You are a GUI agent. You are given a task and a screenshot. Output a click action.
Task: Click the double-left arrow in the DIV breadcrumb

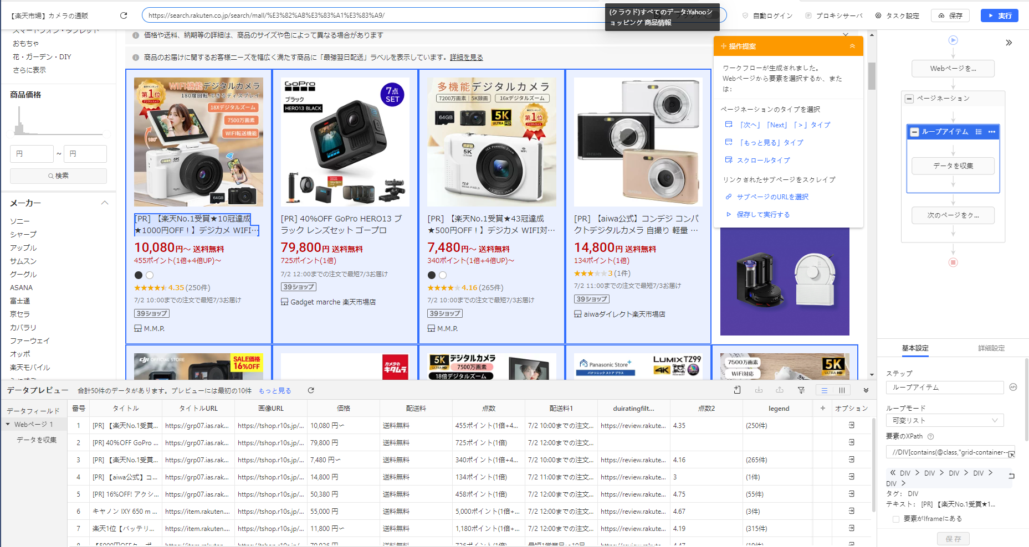point(893,473)
